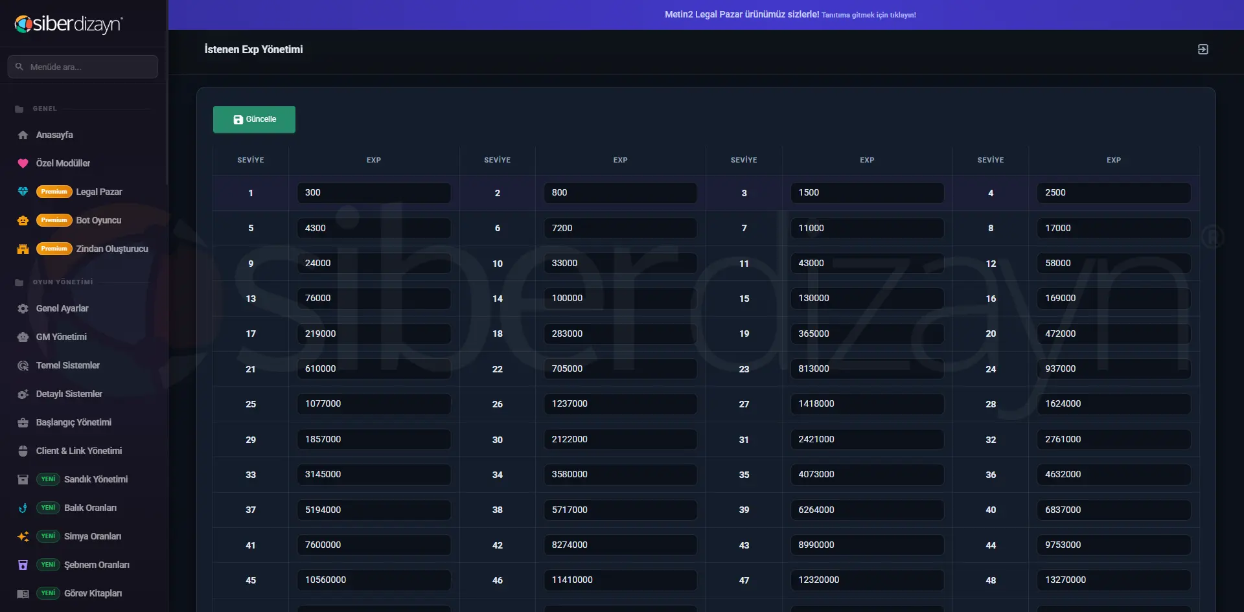This screenshot has width=1244, height=612.
Task: Click the Bot Oyuncu face icon
Action: pos(23,220)
